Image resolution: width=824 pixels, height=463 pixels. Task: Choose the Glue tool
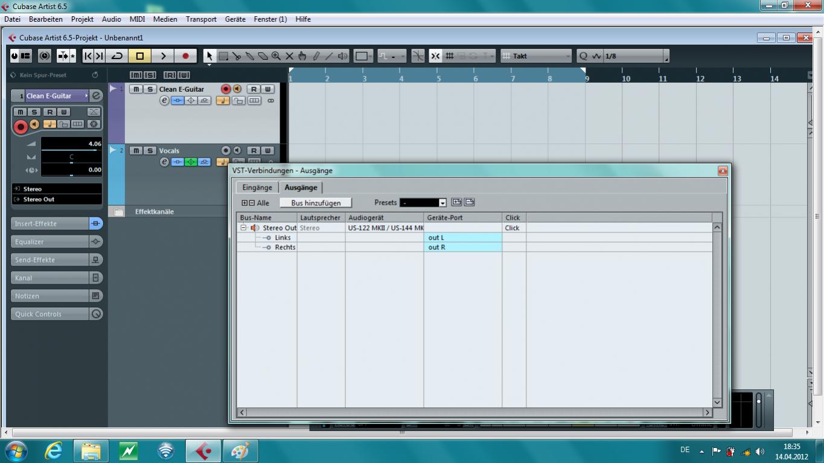coord(249,56)
